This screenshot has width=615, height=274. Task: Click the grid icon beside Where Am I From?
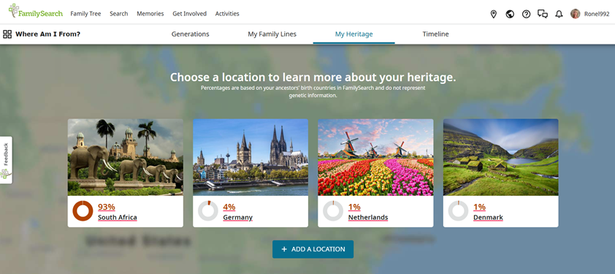point(7,34)
